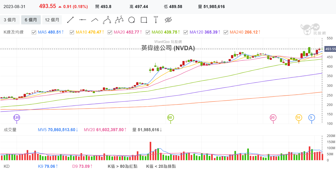Click the MA60 439.75 value label

[166, 32]
